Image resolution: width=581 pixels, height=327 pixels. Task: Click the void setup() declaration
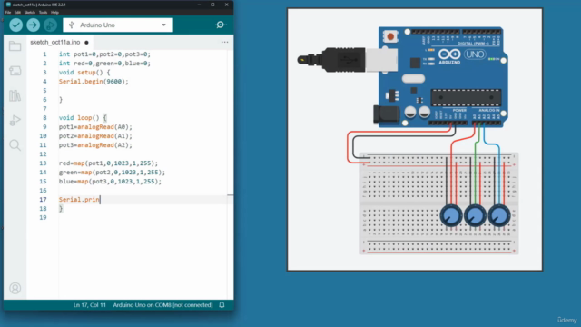(x=84, y=73)
